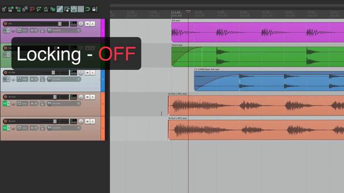Click the Save project toolbar icon

(18, 9)
